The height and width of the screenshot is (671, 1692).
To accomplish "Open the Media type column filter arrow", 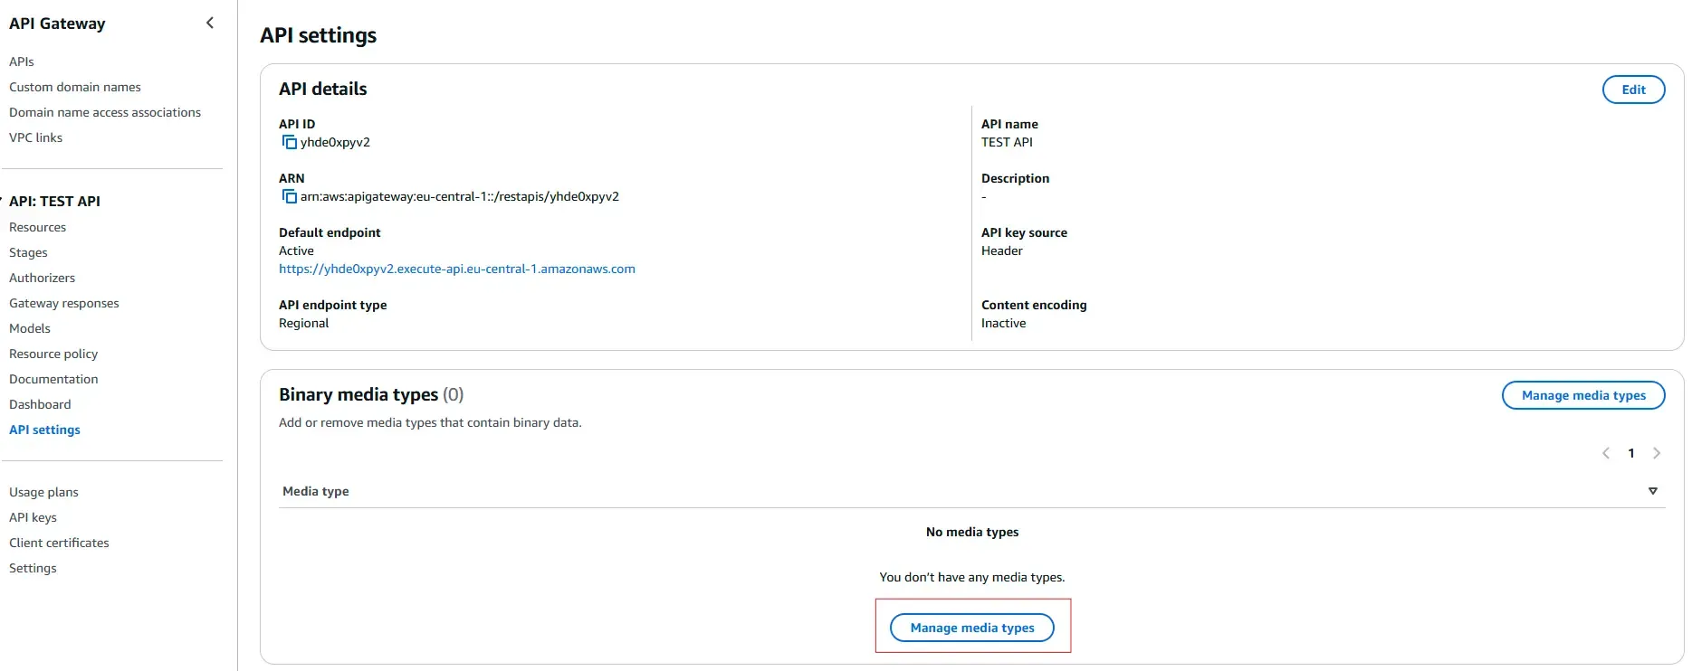I will (1653, 490).
